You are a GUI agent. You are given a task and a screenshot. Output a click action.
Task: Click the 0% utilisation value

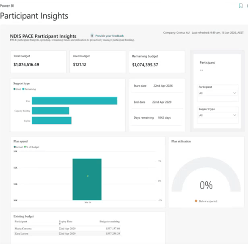206,185
